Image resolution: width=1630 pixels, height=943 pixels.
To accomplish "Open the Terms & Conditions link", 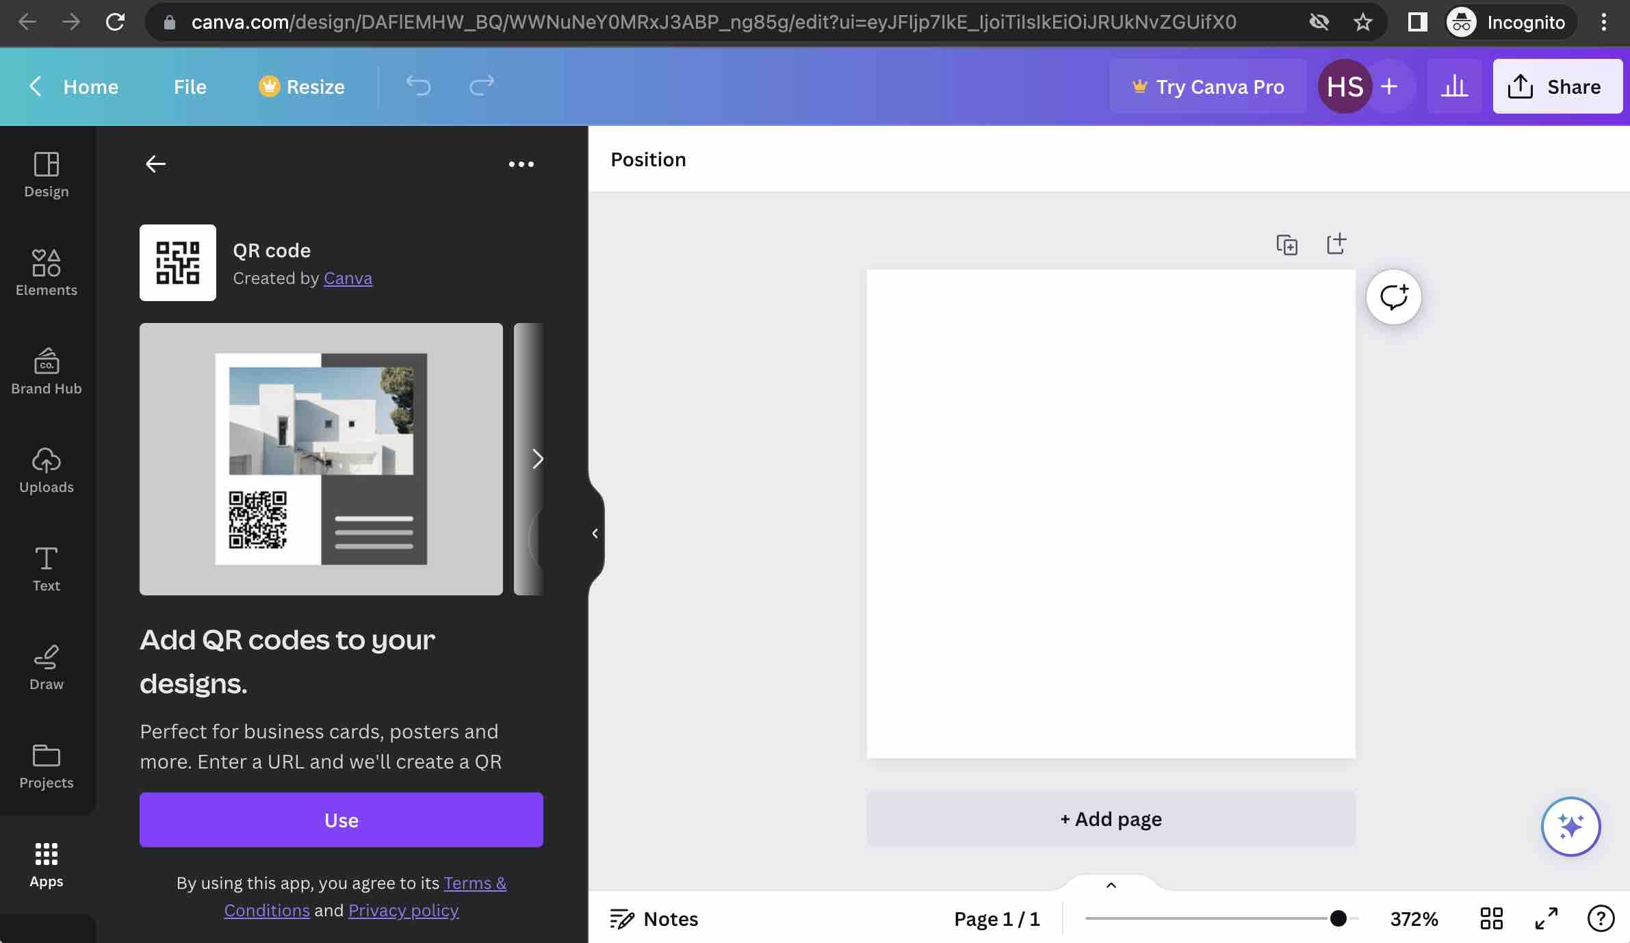I will point(475,883).
